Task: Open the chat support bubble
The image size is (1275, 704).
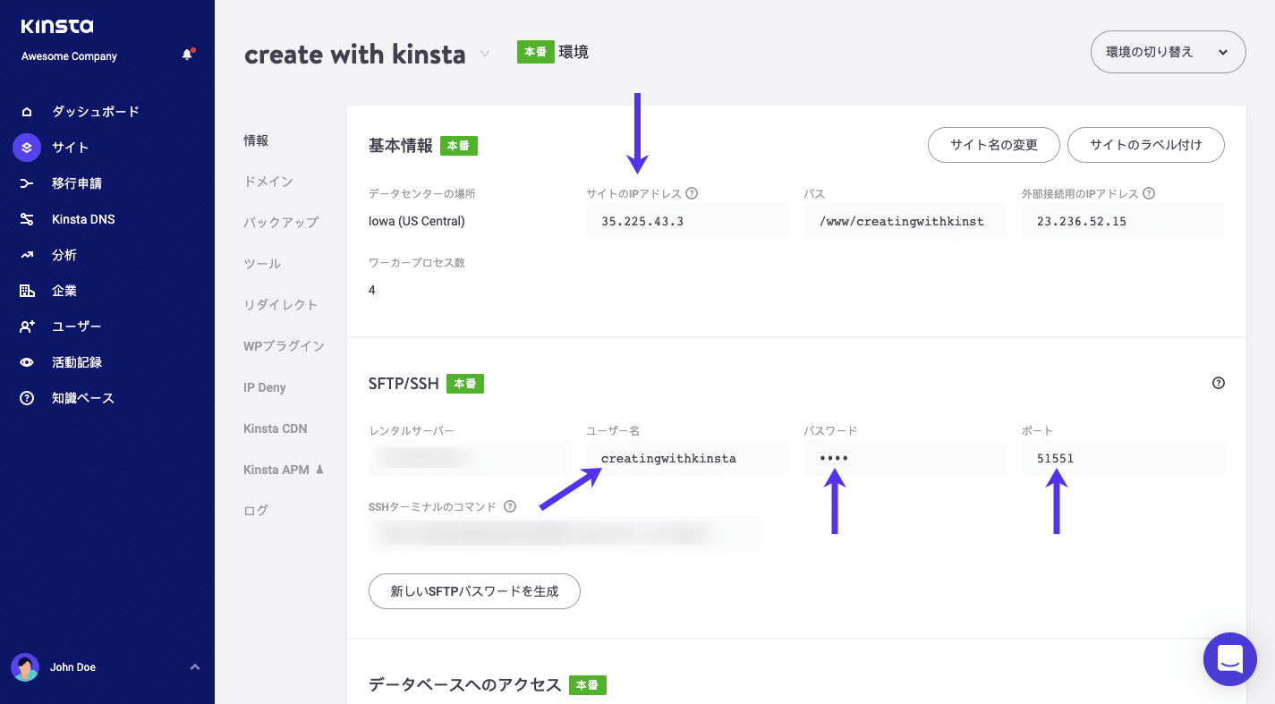Action: [x=1230, y=659]
